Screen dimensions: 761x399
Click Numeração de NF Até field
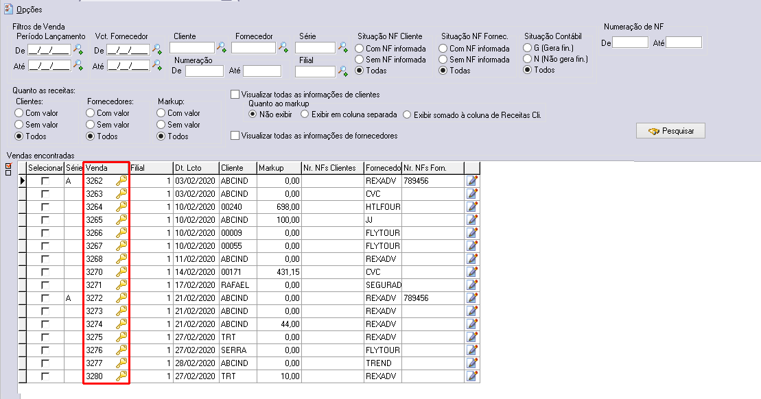(684, 43)
